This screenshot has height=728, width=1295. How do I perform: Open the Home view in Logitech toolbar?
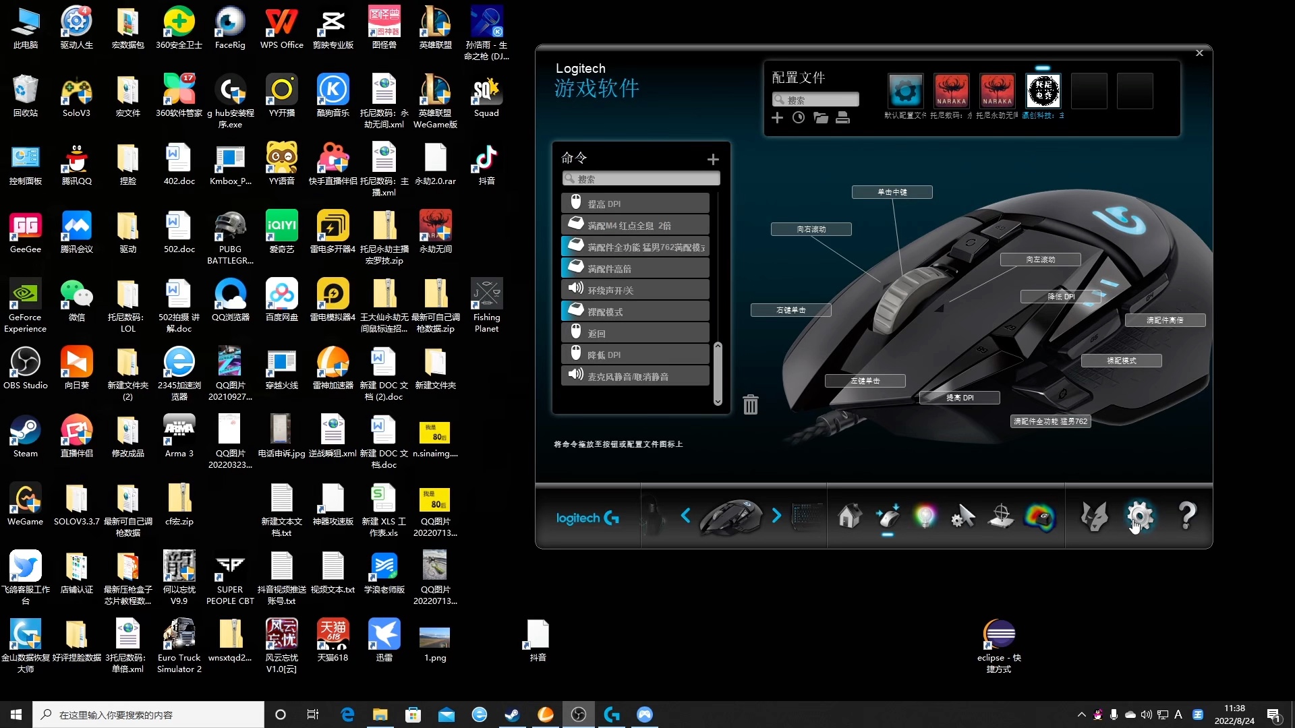850,517
